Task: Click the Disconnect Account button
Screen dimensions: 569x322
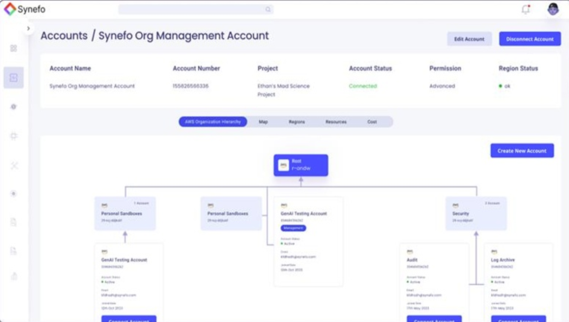Action: point(530,39)
